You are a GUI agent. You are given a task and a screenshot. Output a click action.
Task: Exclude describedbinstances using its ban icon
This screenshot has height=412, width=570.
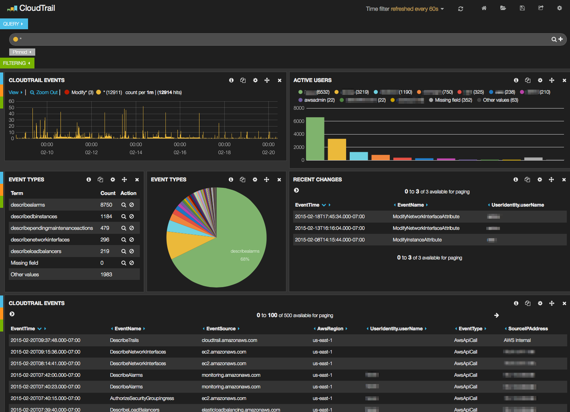[131, 217]
